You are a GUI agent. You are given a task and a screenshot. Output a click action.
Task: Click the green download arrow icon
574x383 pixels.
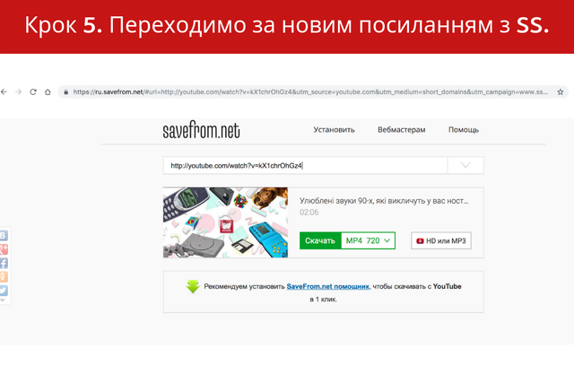[193, 287]
